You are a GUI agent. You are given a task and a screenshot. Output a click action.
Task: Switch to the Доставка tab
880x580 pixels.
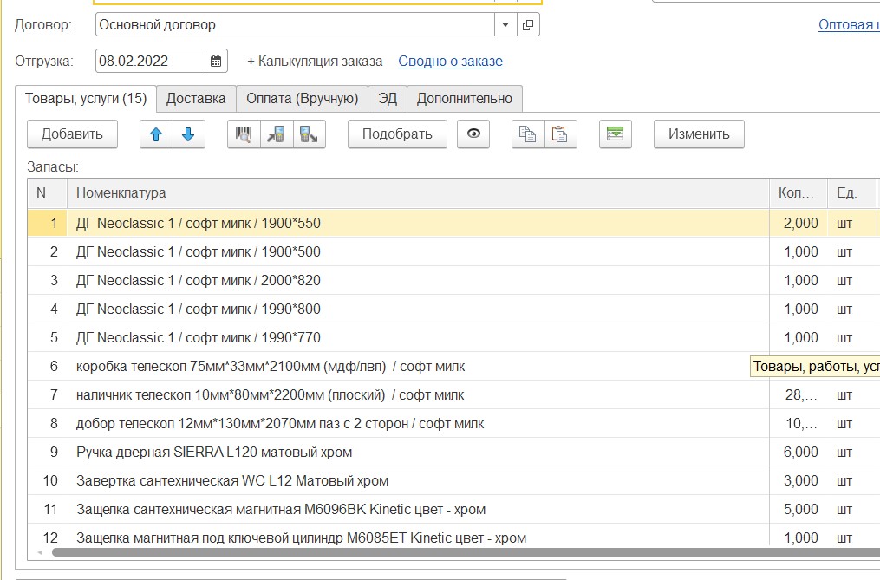196,99
